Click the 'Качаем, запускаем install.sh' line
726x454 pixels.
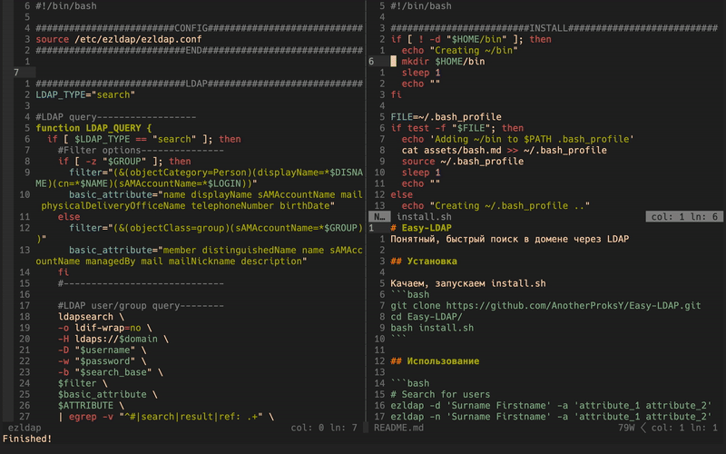pos(468,283)
